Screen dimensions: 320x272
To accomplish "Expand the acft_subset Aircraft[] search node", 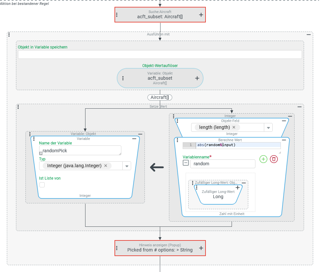I will [201, 15].
